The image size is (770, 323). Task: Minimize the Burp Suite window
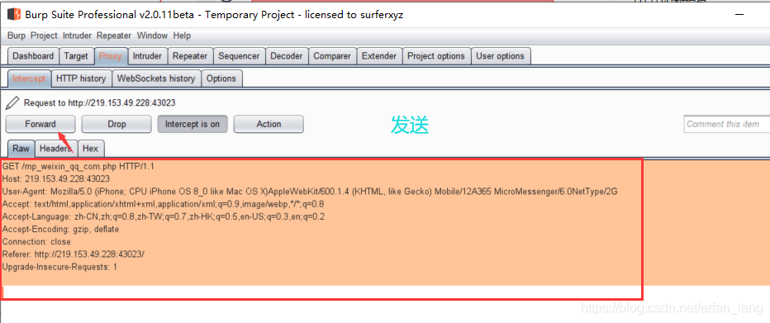[739, 14]
